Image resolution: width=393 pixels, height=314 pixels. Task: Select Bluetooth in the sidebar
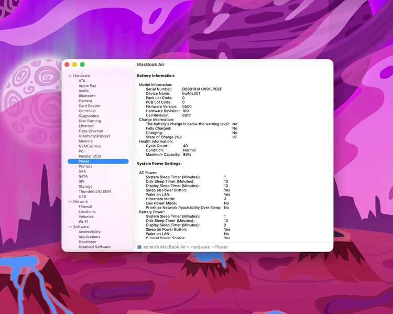pyautogui.click(x=87, y=96)
